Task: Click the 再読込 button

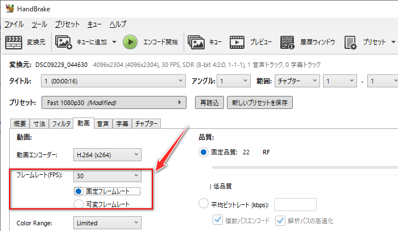Action: [x=209, y=103]
